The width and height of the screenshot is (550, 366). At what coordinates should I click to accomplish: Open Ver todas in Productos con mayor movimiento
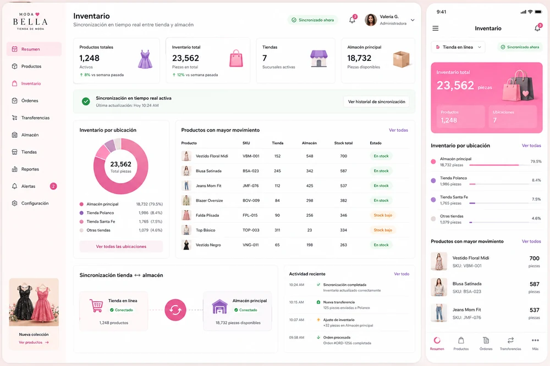coord(398,130)
